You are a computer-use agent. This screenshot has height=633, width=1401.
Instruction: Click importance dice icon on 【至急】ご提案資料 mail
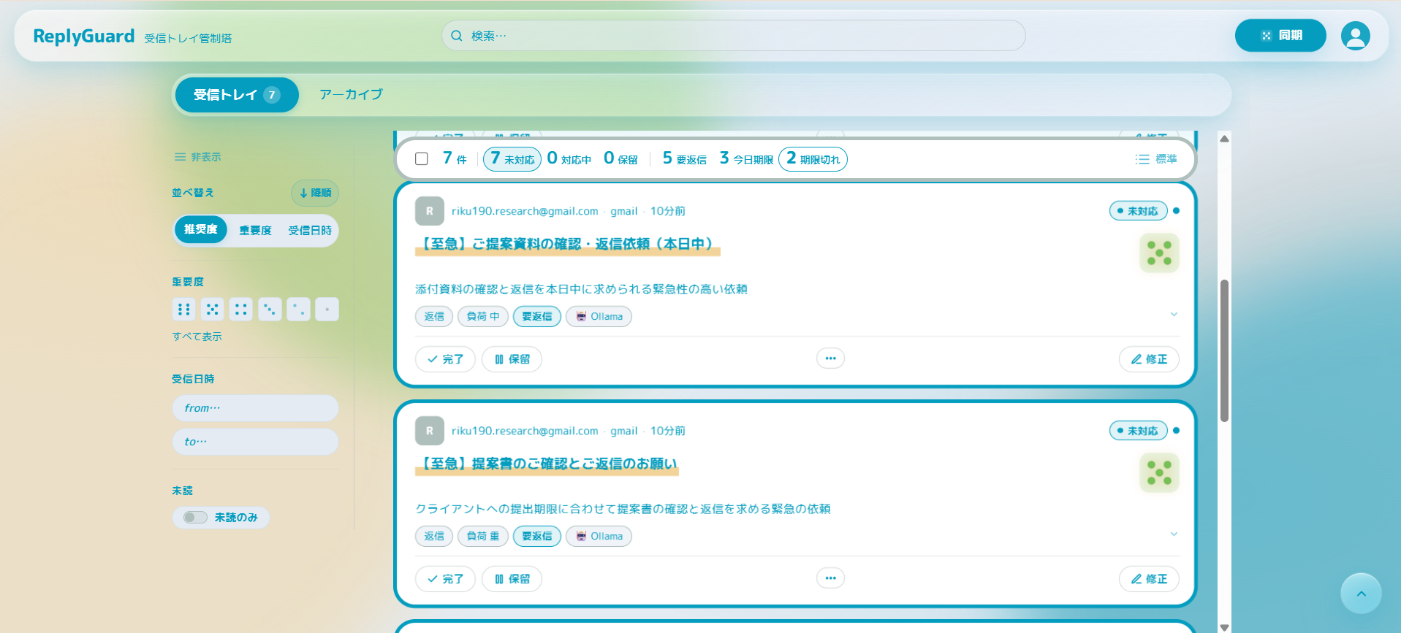click(1159, 253)
